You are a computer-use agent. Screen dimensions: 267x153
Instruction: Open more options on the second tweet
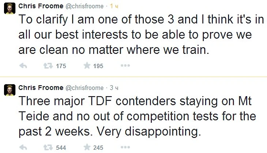point(125,148)
